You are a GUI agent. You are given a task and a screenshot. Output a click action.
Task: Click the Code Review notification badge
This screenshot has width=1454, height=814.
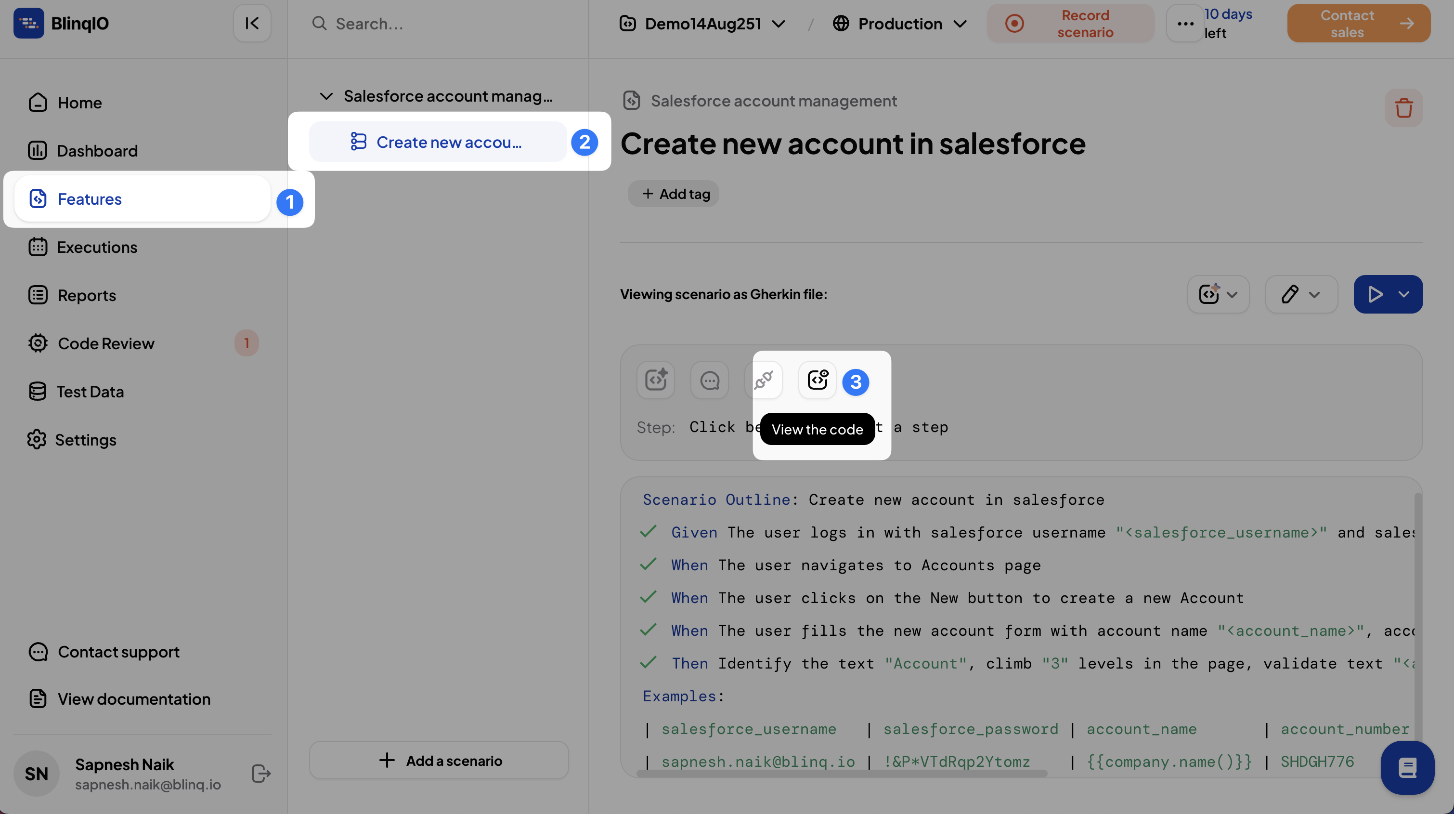pyautogui.click(x=247, y=342)
